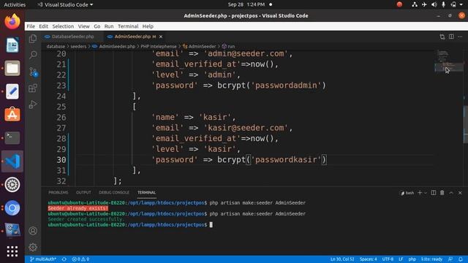Open the Go menu
This screenshot has width=468, height=263.
click(97, 26)
